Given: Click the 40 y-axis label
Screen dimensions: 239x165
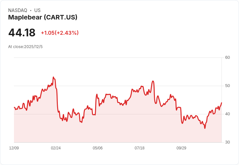Looking at the screenshot, I should coord(227,114).
